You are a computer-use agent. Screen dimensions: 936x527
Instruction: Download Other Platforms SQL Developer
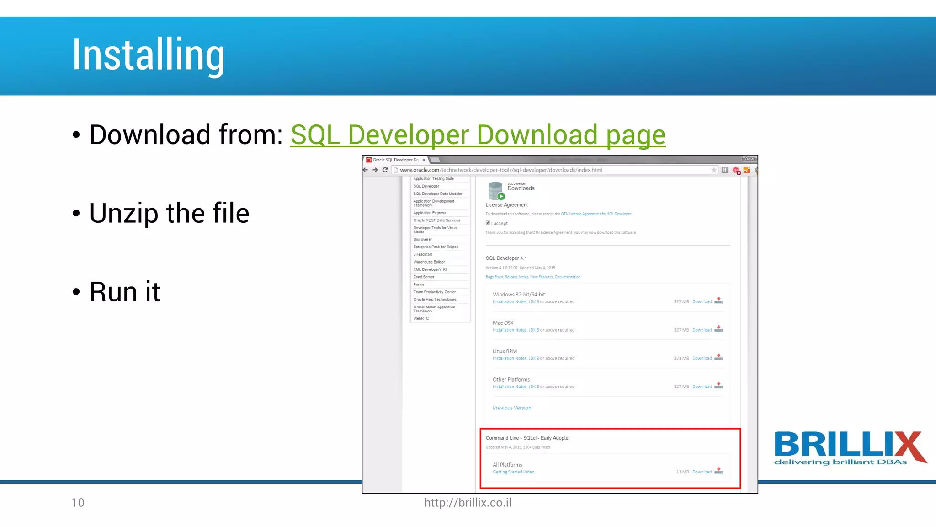(702, 387)
